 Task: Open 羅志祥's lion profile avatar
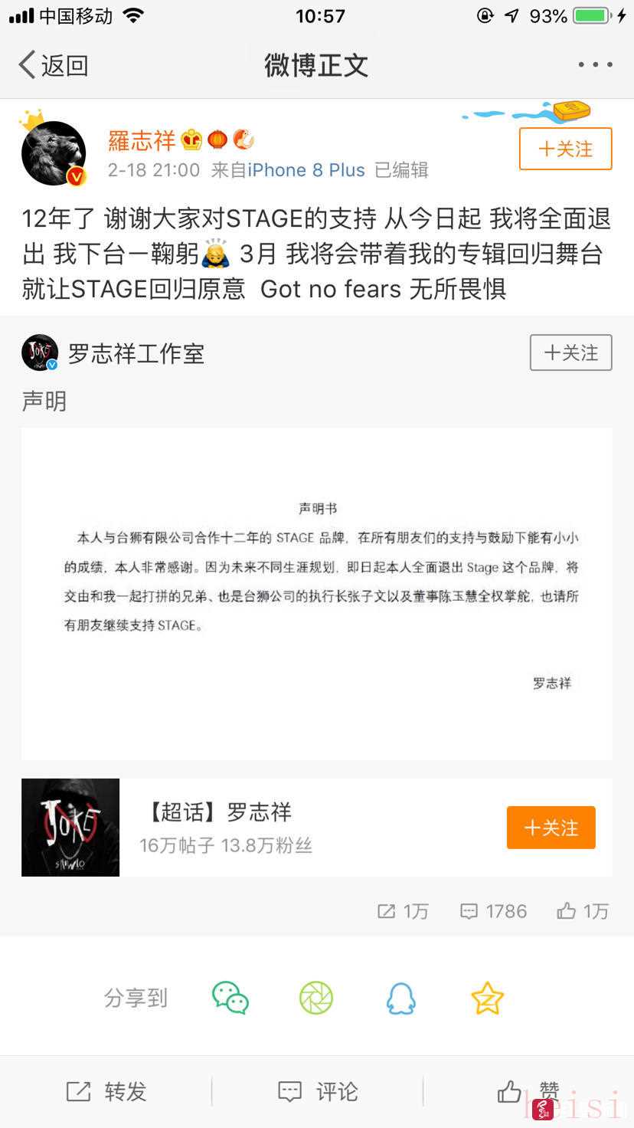(x=54, y=153)
